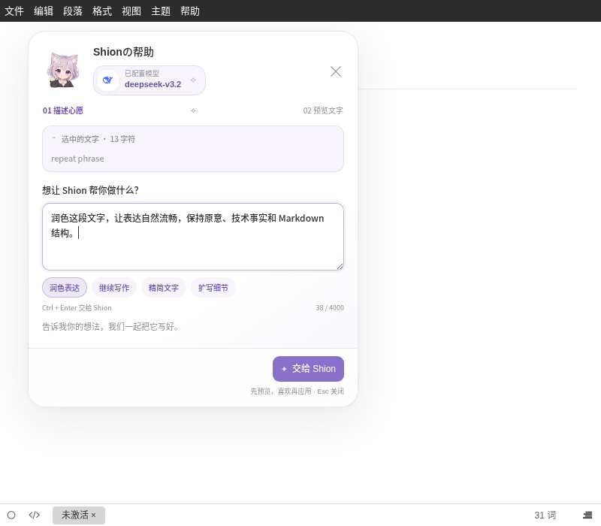The image size is (601, 526).
Task: Open the 帮助 menu
Action: tap(190, 11)
